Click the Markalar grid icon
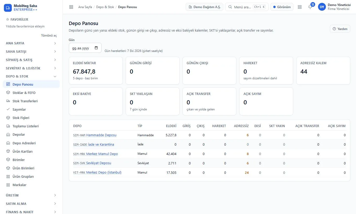The image size is (356, 214). (8, 185)
